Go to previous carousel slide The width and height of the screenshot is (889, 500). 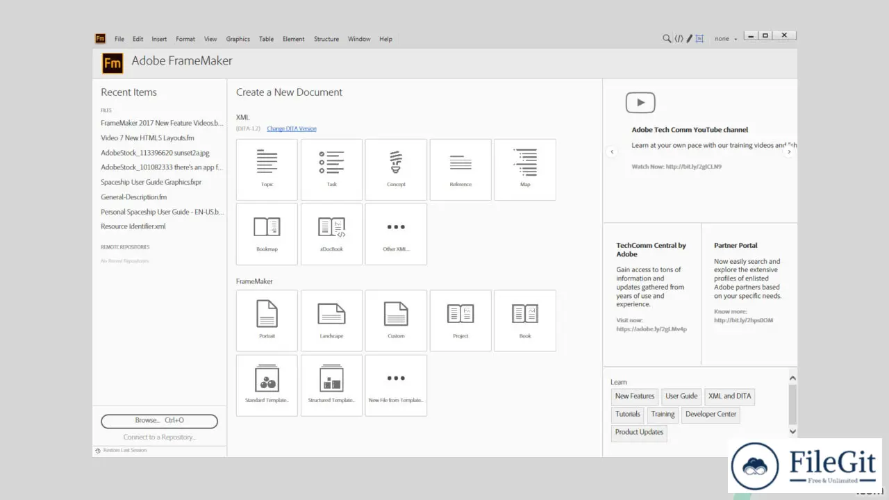click(612, 151)
